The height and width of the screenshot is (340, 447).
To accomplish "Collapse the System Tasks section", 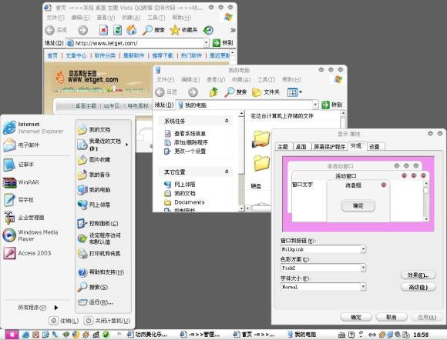I will [227, 121].
